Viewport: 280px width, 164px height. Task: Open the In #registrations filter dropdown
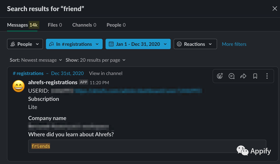pos(74,44)
